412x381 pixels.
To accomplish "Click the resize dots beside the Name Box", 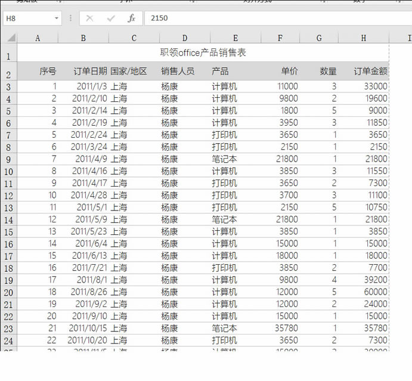I will pos(70,18).
